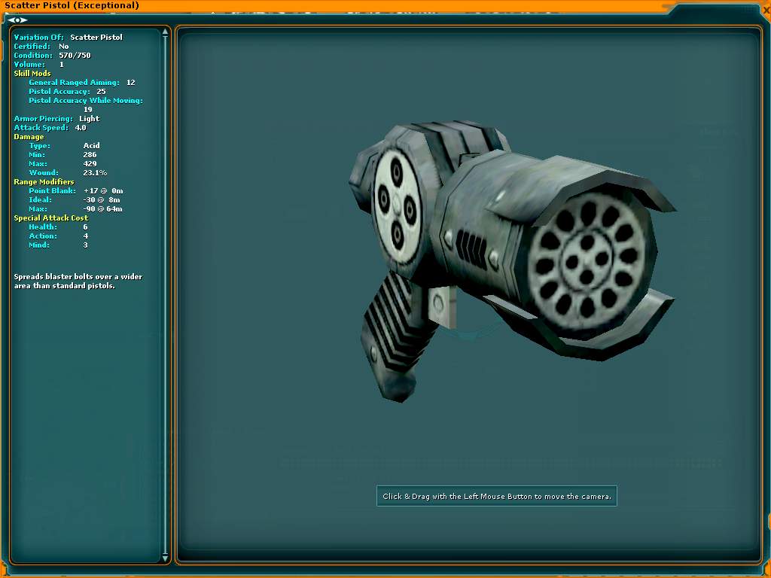Viewport: 771px width, 578px height.
Task: Click the camera drag hint tooltip
Action: point(497,497)
